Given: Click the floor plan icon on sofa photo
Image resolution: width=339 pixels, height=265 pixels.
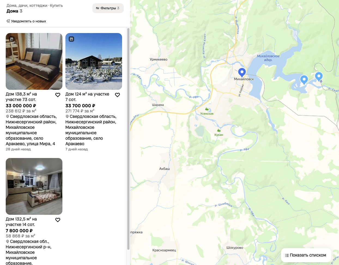Looking at the screenshot, I should [x=12, y=39].
